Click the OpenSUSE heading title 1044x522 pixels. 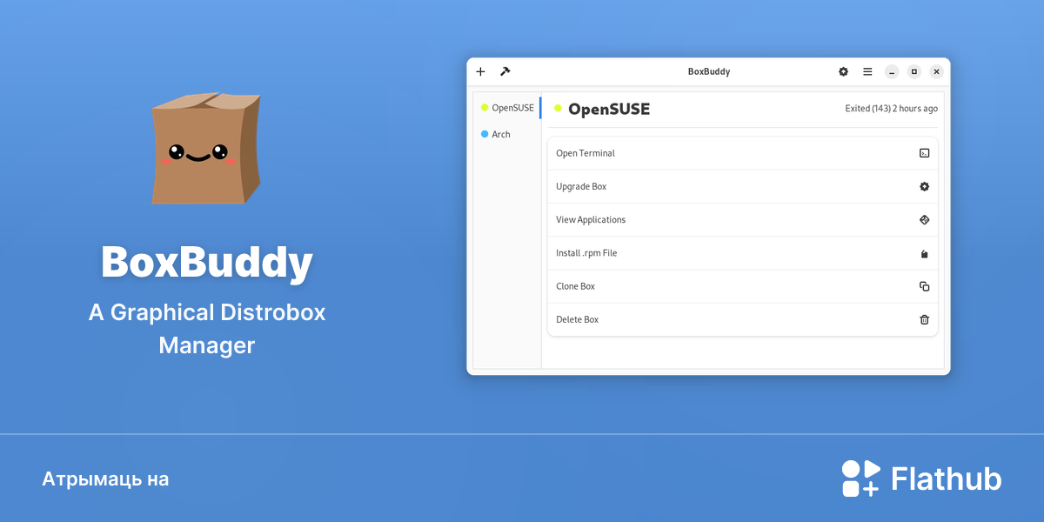pyautogui.click(x=609, y=109)
